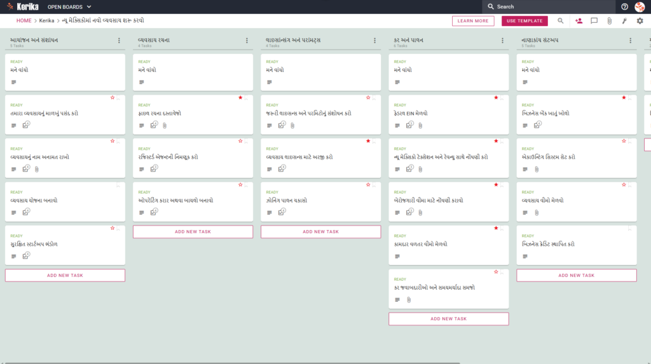The width and height of the screenshot is (651, 364).
Task: Open attachment icon on 'ફાઇલ રચના દસ્તાવેજો' card
Action: pyautogui.click(x=165, y=125)
